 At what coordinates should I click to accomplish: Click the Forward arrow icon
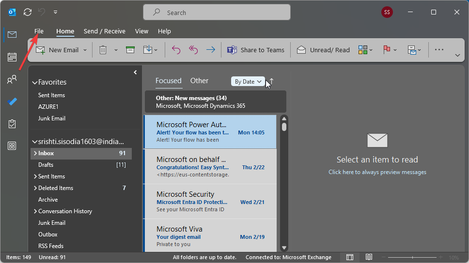click(211, 50)
